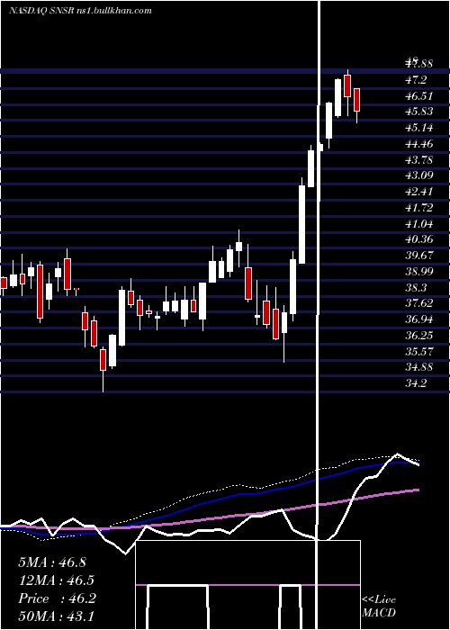
Task: Click the 47.2 price axis label
Action: (x=416, y=80)
